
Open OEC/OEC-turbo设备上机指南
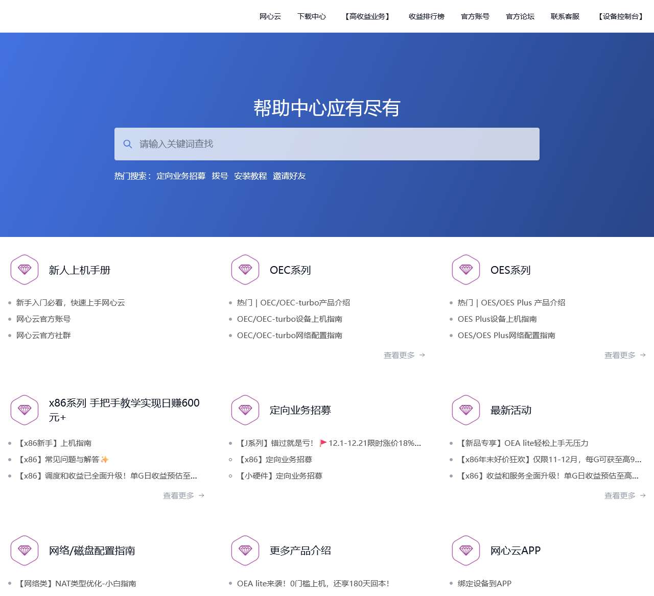point(290,319)
